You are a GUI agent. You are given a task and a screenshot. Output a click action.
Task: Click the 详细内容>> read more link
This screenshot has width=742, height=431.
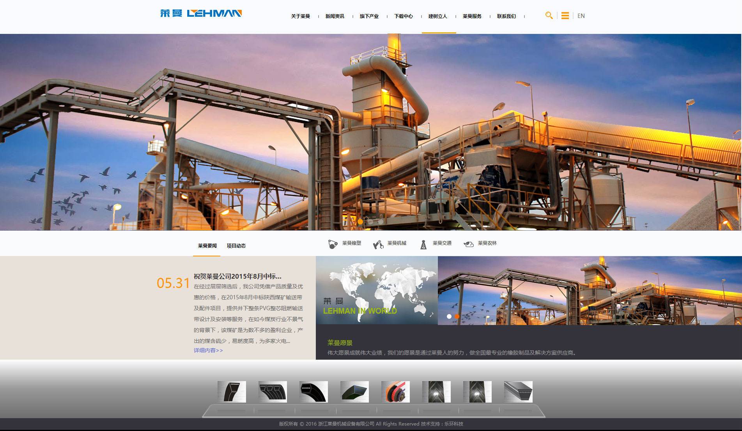(x=208, y=350)
